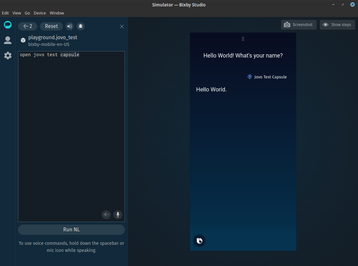Toggle the muted speaker icon
This screenshot has width=358, height=266.
point(106,215)
